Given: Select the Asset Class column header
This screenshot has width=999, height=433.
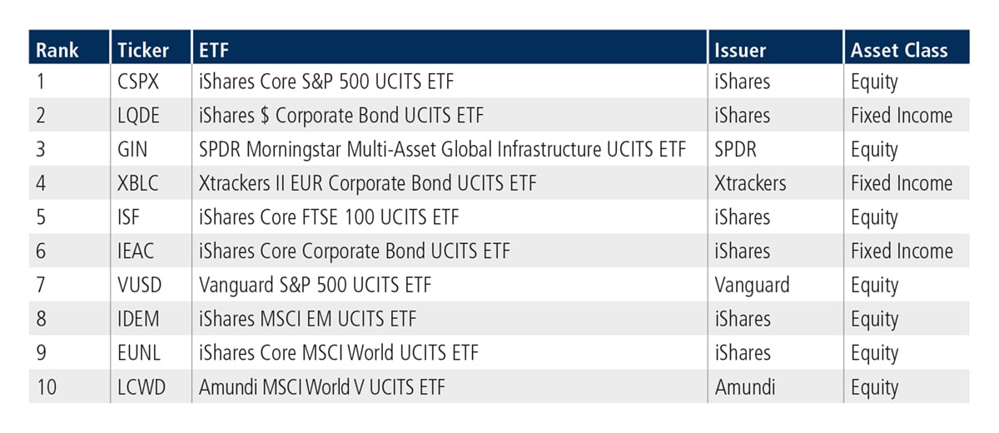Looking at the screenshot, I should pyautogui.click(x=899, y=50).
